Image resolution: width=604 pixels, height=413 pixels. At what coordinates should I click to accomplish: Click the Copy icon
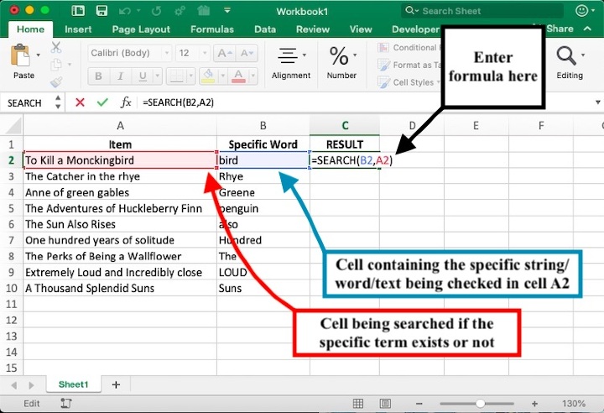tap(56, 65)
